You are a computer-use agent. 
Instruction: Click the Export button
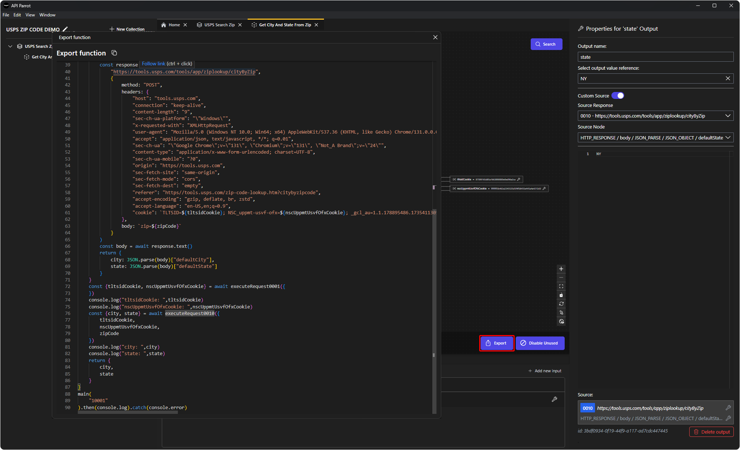(497, 343)
